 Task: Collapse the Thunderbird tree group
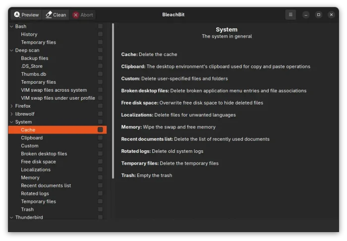click(11, 218)
